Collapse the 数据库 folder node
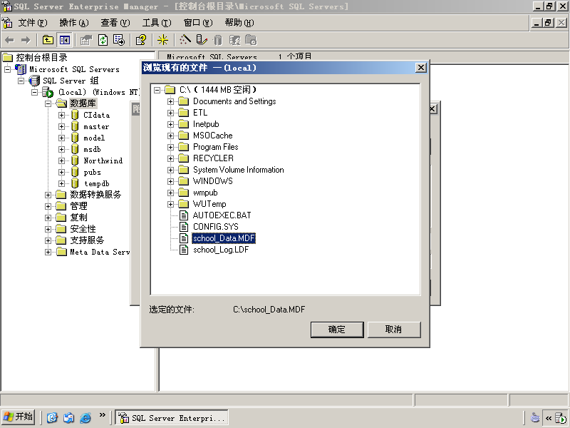 (x=48, y=103)
